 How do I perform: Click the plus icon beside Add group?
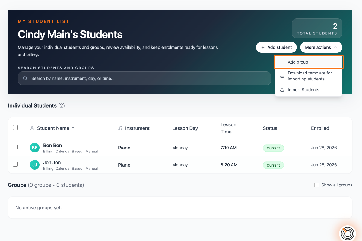click(x=282, y=62)
